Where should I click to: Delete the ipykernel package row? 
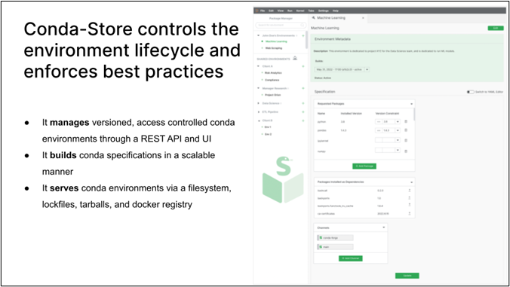pyautogui.click(x=406, y=141)
